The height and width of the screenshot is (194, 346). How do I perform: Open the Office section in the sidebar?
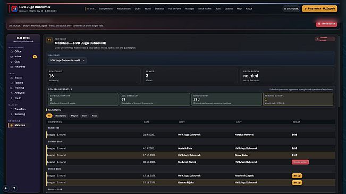(x=18, y=51)
